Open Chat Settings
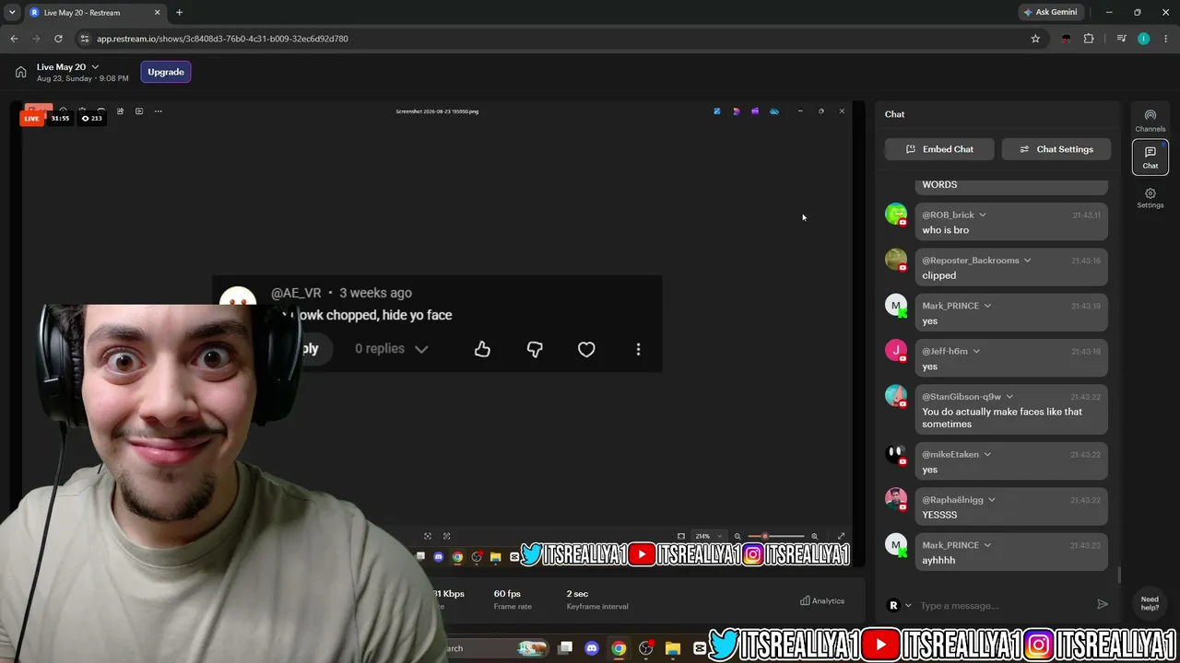The image size is (1180, 663). [1056, 149]
